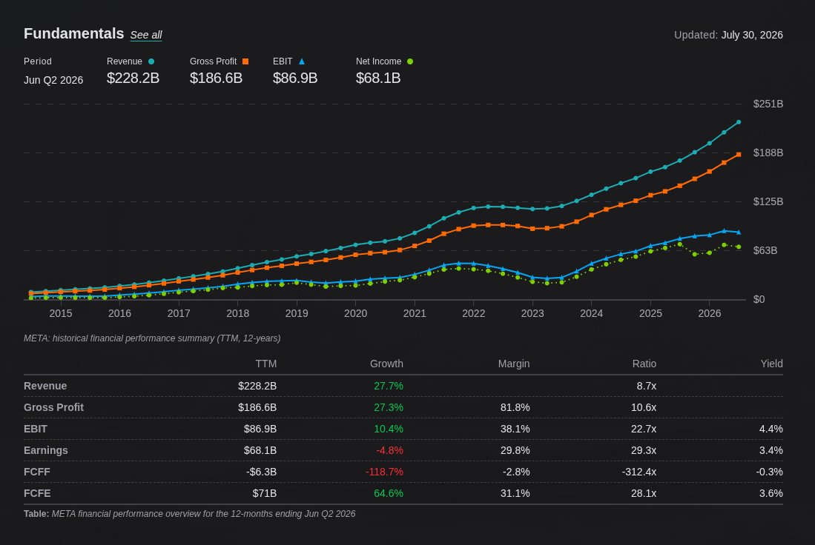The width and height of the screenshot is (815, 545).
Task: Click Earnings growth value -4.8%
Action: tap(390, 450)
